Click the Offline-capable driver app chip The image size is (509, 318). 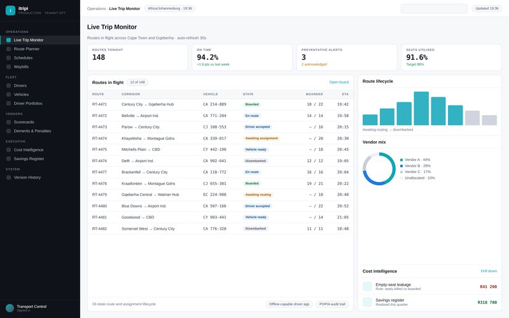click(289, 304)
